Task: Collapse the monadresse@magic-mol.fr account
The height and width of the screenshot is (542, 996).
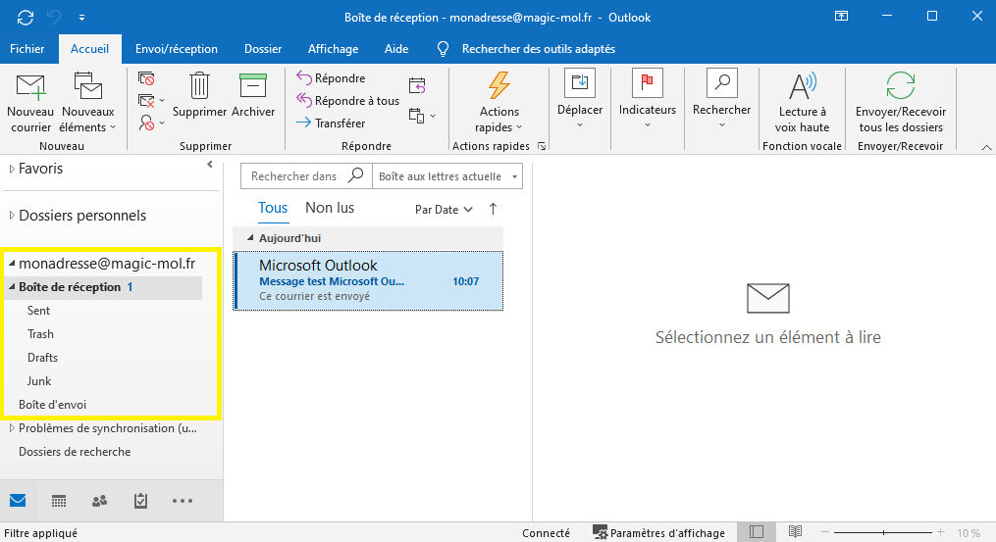Action: point(12,264)
